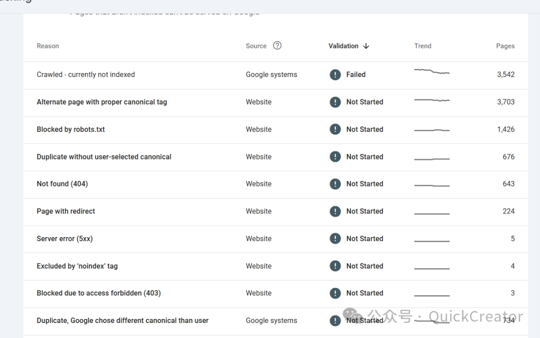
Task: Open Duplicate without user-selected canonical row
Action: point(103,157)
